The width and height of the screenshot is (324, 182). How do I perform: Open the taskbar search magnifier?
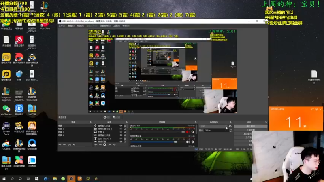click(12, 178)
